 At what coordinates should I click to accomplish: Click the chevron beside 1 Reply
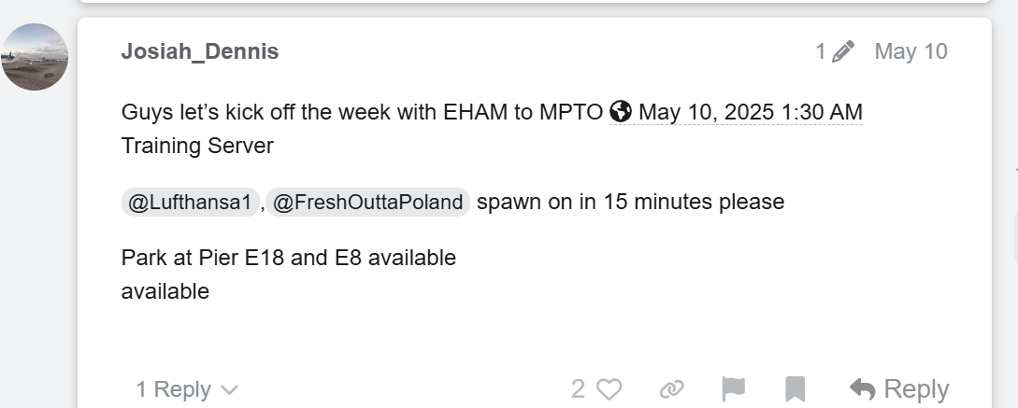(x=229, y=390)
